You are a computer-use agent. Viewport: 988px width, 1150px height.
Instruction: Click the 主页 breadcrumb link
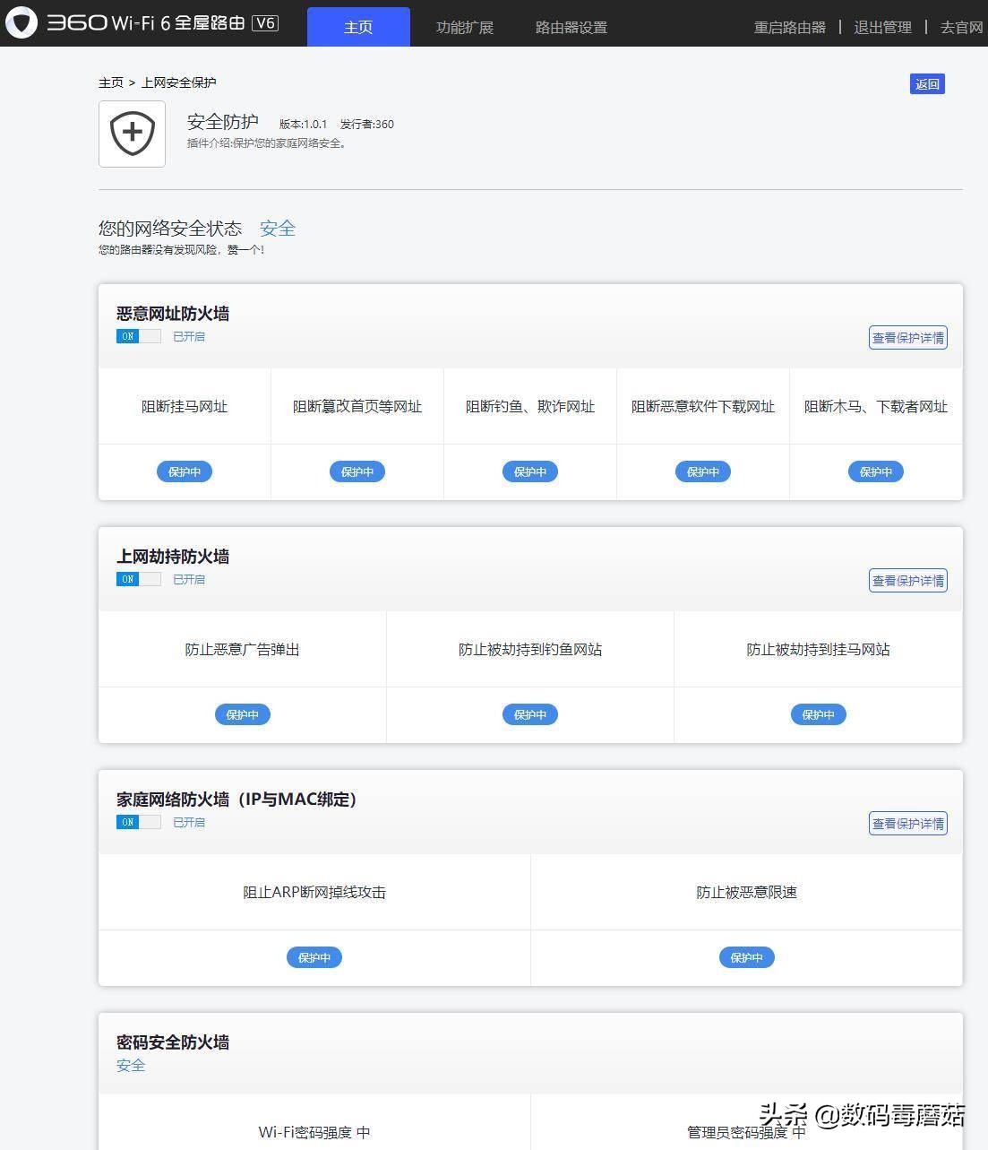coord(110,82)
